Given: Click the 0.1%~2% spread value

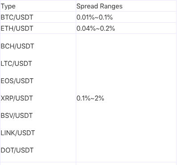Looking at the screenshot, I should click(90, 98).
